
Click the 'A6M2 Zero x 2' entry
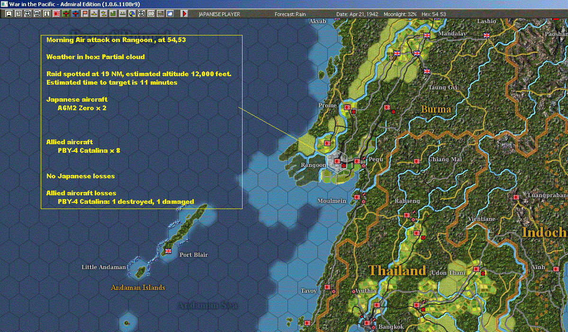click(x=82, y=108)
